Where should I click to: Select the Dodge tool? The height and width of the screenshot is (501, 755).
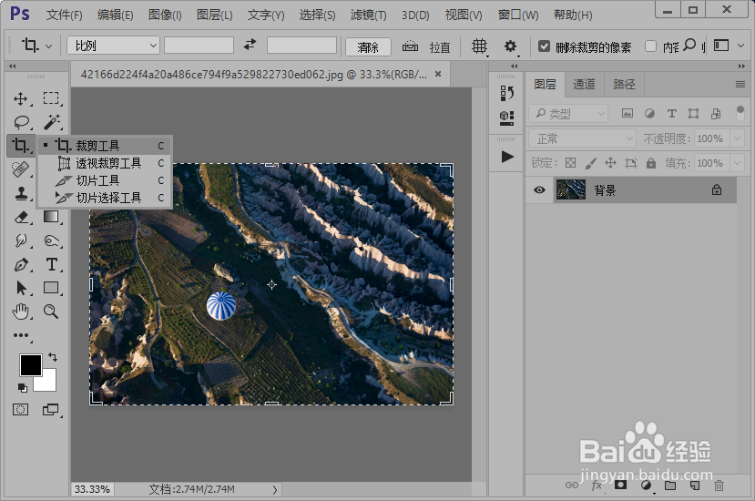52,240
